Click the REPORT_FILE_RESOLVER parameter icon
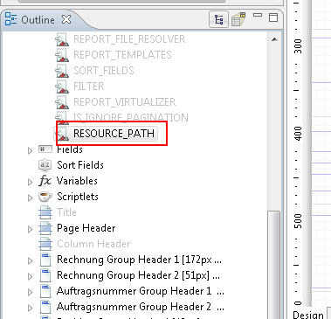 tap(62, 39)
